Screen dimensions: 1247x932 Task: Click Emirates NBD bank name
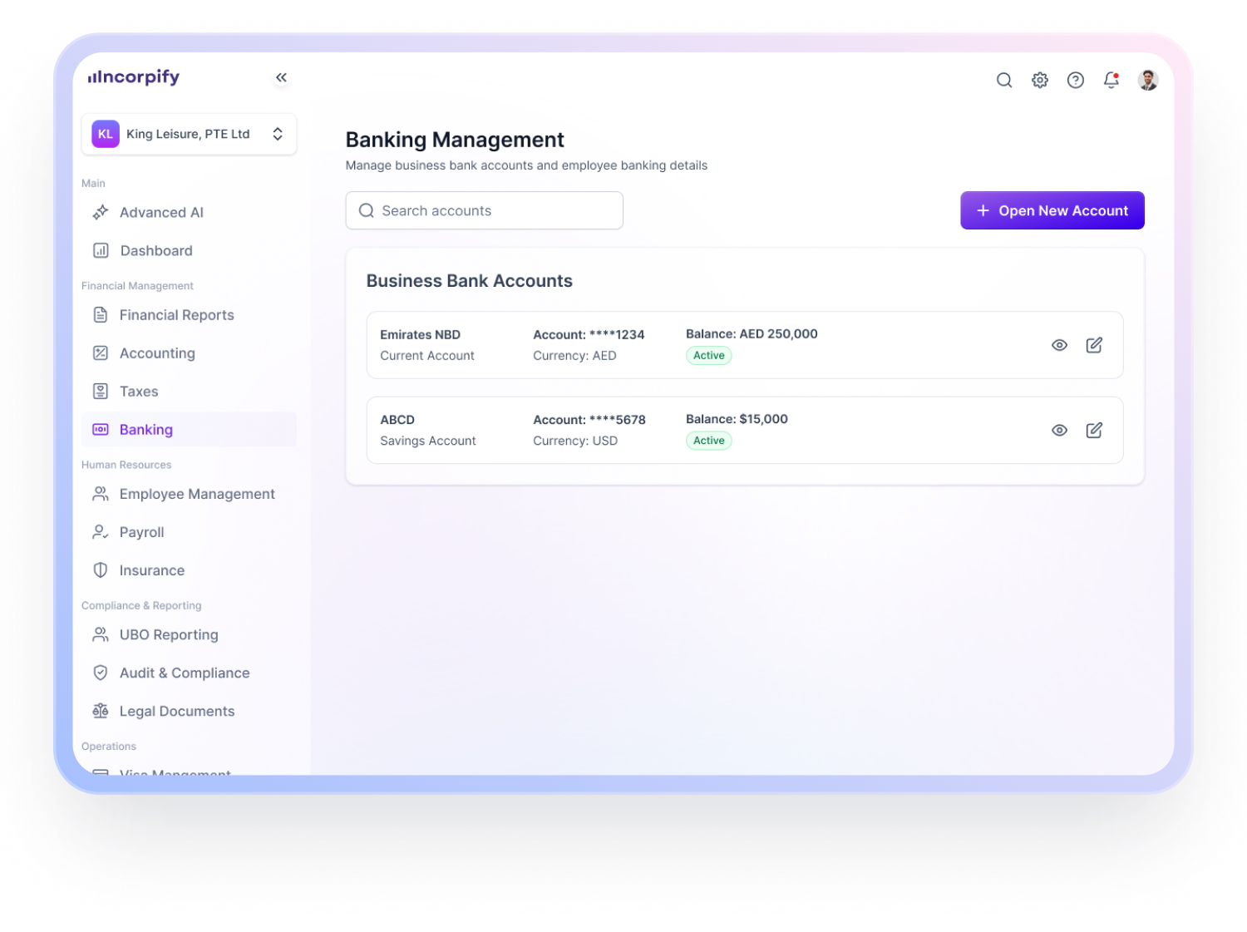[x=420, y=334]
